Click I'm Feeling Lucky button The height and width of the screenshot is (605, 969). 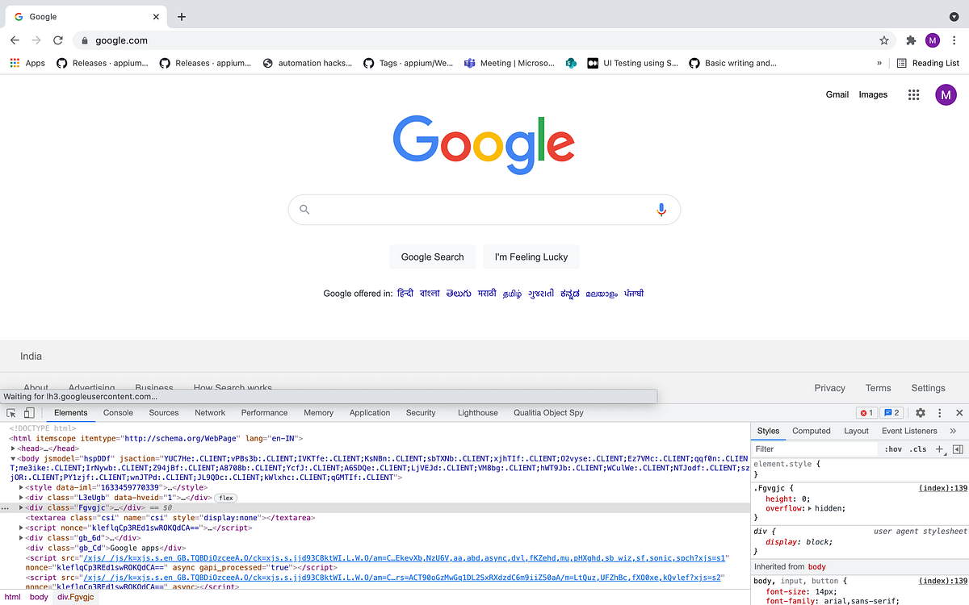tap(531, 257)
